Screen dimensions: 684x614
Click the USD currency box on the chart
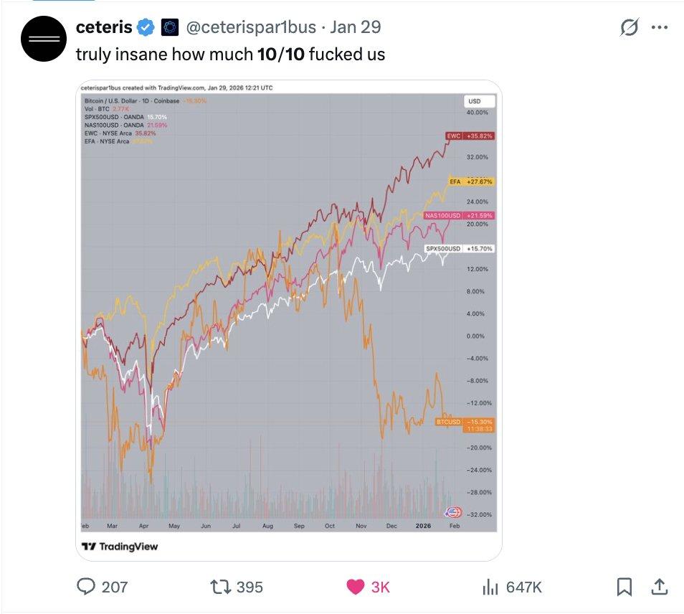(474, 101)
